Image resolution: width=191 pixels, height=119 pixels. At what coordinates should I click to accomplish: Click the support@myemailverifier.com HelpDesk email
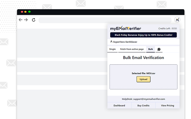[149, 99]
